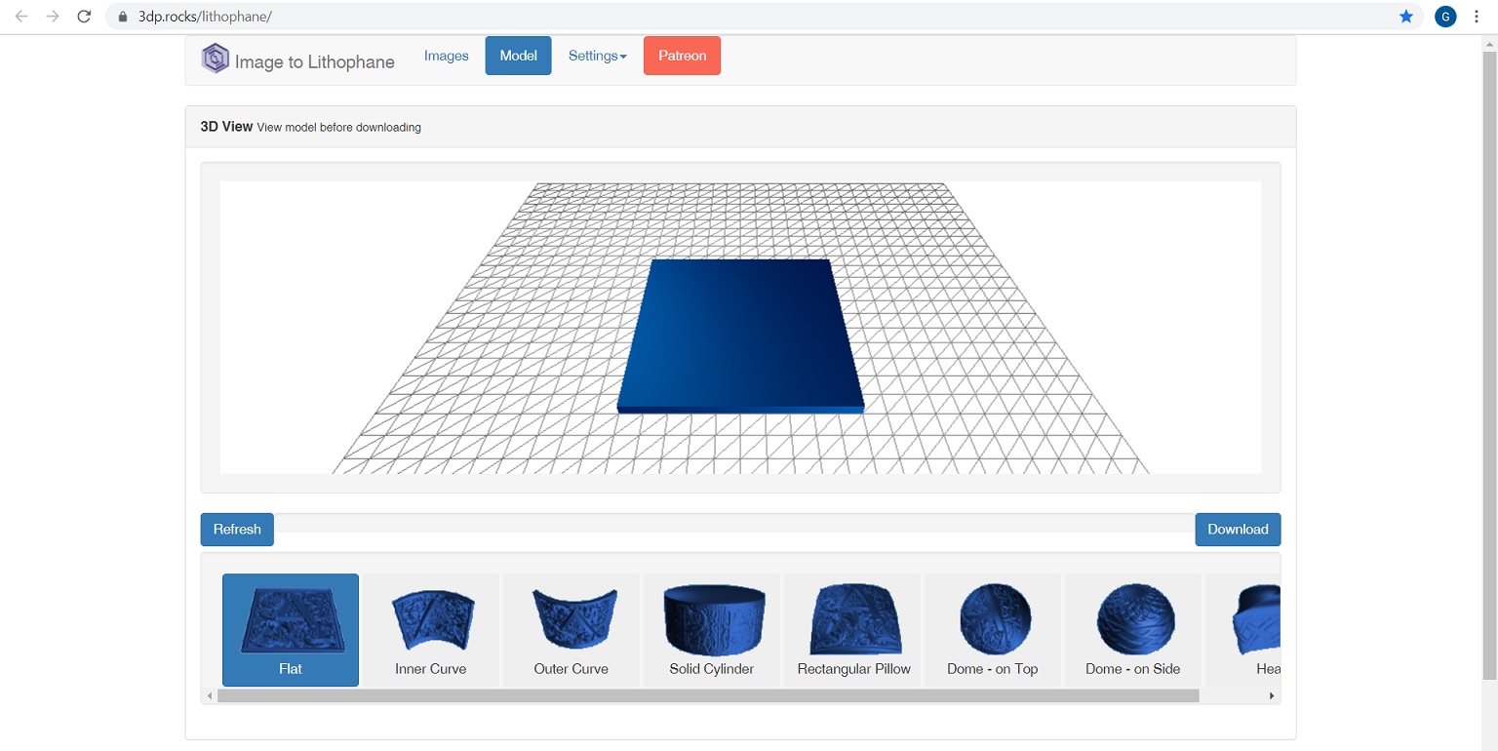The height and width of the screenshot is (751, 1498).
Task: Select the Outer Curve model shape
Action: [x=572, y=630]
